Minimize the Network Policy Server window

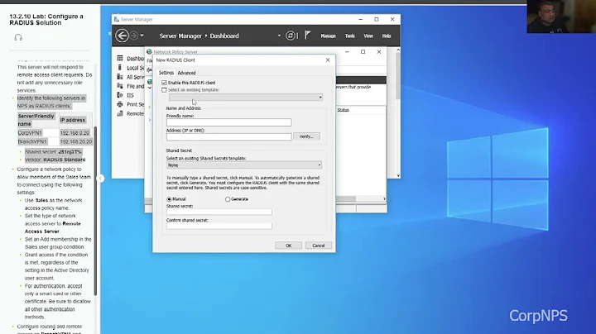tap(347, 51)
